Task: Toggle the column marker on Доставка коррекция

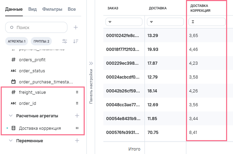Action: coord(77,128)
